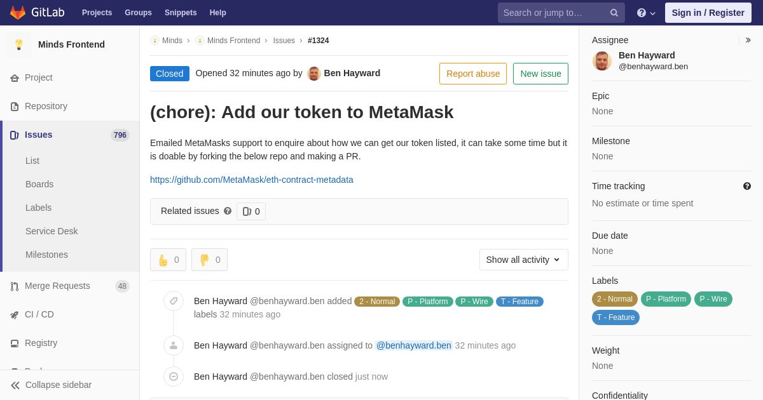This screenshot has width=763, height=400.
Task: Click the CI / CD rocket icon
Action: coord(15,315)
